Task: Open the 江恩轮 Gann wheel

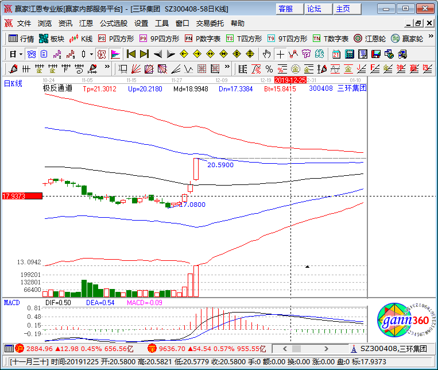Action: tap(370, 38)
